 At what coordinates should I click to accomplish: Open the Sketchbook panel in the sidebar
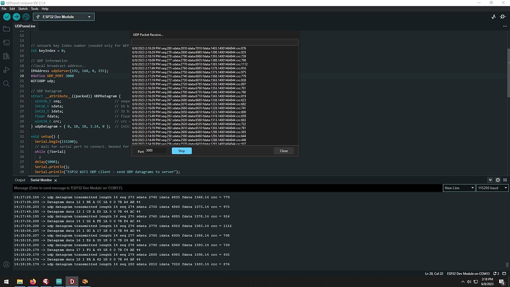(6, 29)
